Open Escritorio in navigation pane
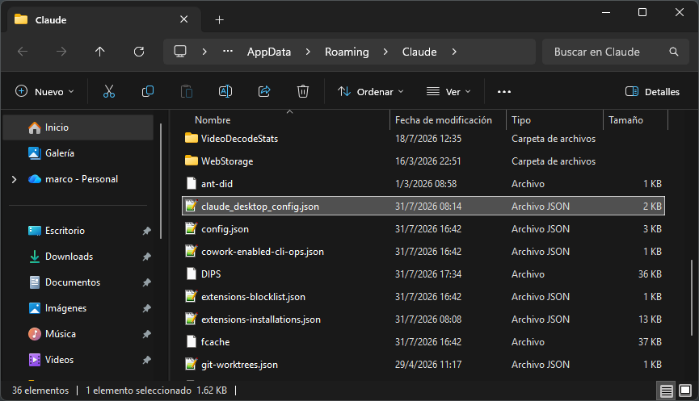Viewport: 699px width, 401px height. [x=78, y=231]
